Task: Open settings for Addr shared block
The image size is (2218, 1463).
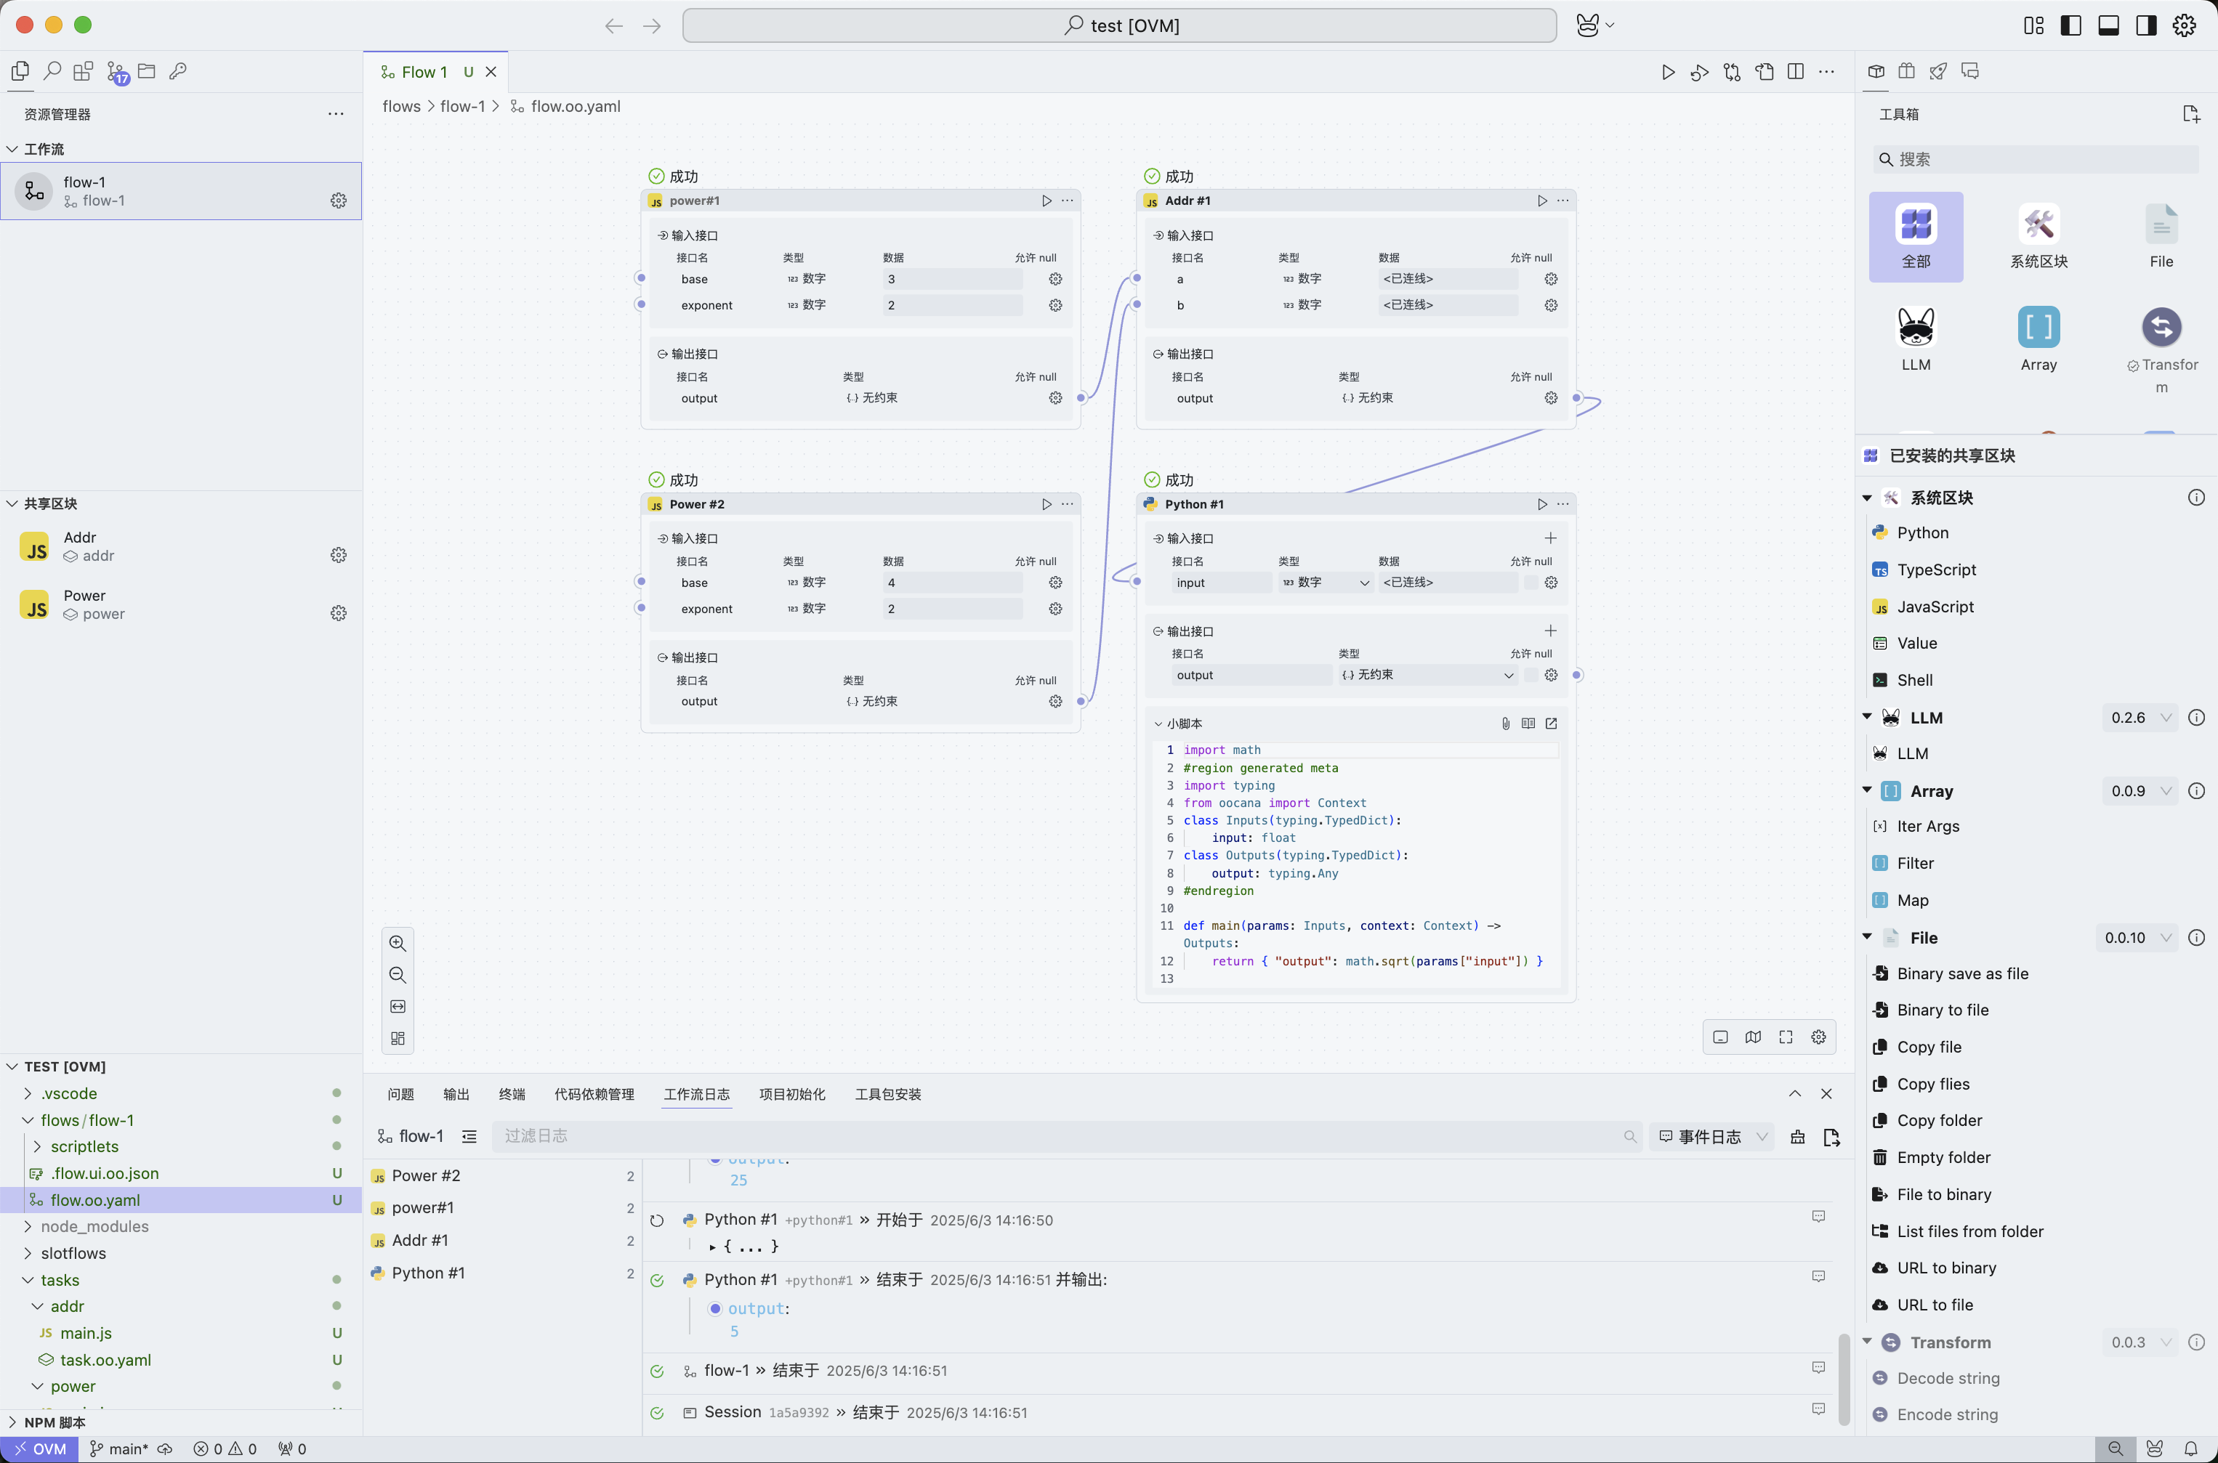Action: coord(339,555)
